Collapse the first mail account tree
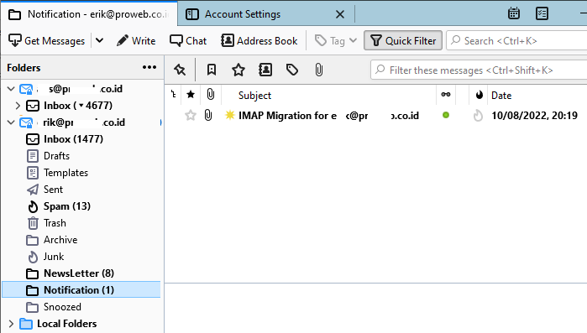The image size is (587, 333). tap(11, 89)
